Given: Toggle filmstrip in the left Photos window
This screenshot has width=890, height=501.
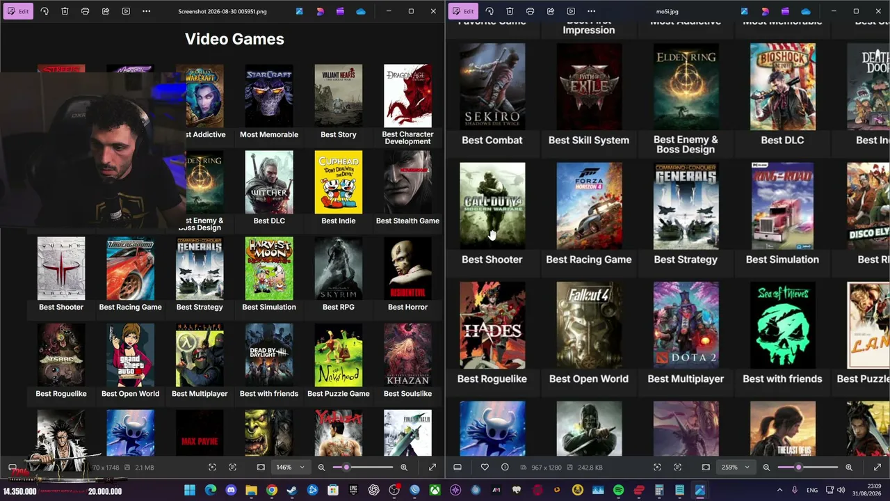Looking at the screenshot, I should coord(13,468).
